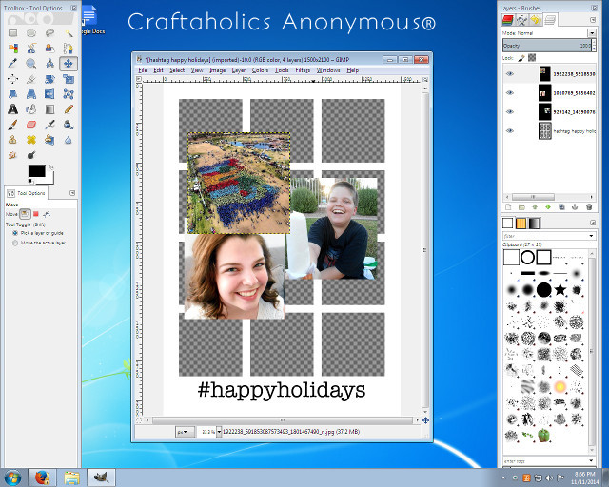Toggle visibility of layer 929142
Image resolution: width=609 pixels, height=487 pixels.
[x=510, y=112]
